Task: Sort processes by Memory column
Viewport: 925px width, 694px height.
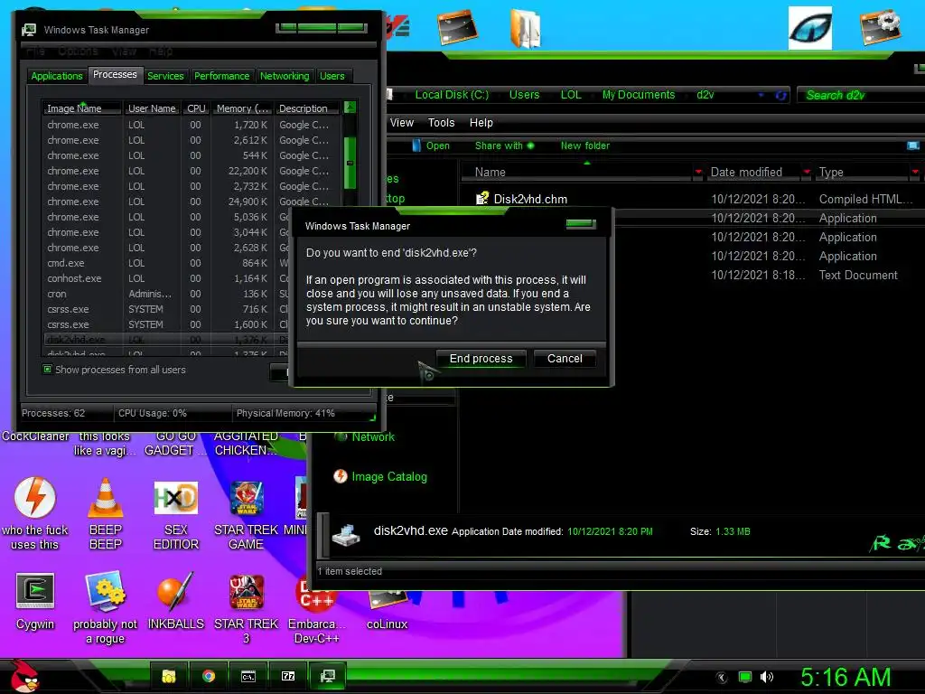Action: [242, 108]
